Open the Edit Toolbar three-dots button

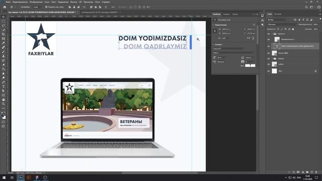[x=4, y=108]
